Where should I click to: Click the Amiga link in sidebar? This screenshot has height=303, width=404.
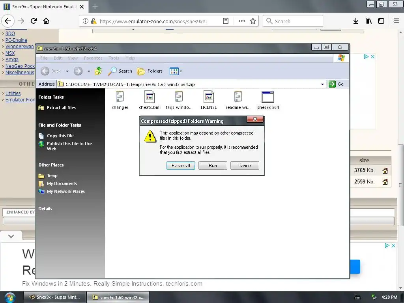(x=12, y=60)
